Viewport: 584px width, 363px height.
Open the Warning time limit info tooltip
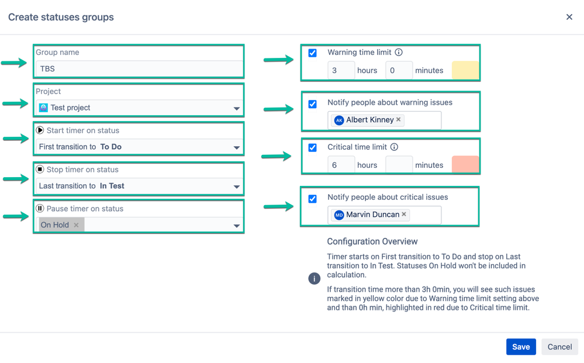[399, 51]
